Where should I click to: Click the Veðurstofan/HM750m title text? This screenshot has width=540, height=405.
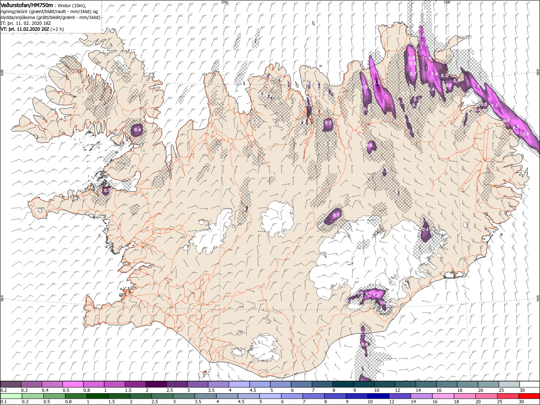point(27,5)
